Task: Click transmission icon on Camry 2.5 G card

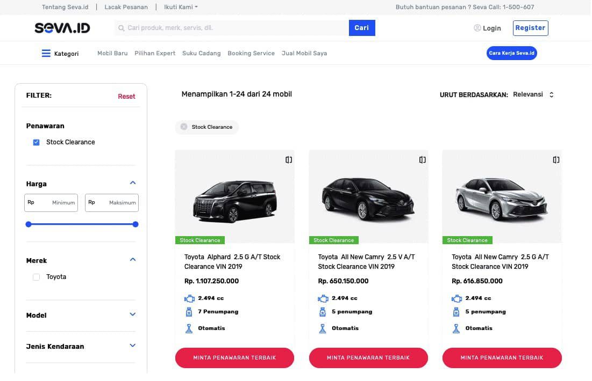Action: tap(457, 328)
